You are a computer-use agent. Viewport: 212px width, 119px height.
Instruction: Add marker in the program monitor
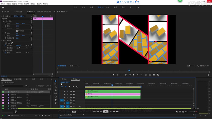click(114, 75)
